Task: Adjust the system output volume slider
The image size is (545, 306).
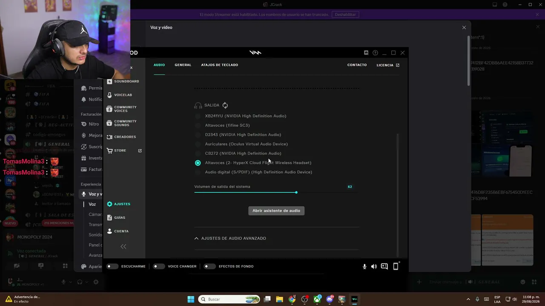Action: pos(296,193)
